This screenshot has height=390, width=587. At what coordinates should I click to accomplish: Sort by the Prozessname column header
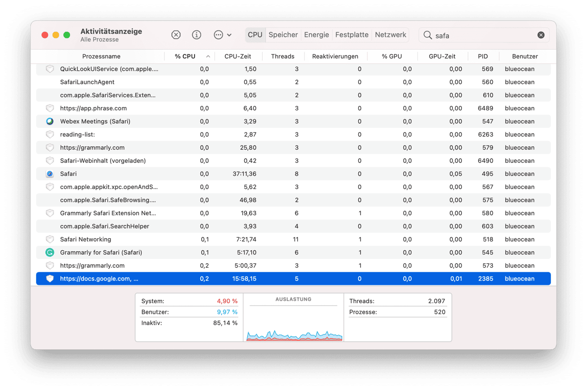pyautogui.click(x=101, y=56)
